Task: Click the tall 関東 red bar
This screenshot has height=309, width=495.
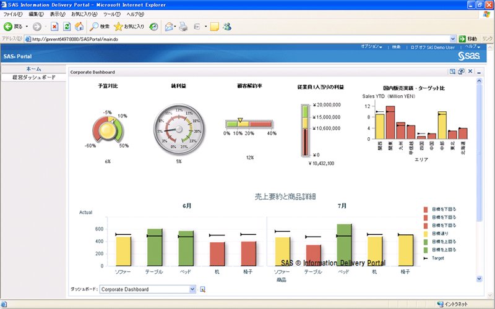Action: (390, 122)
